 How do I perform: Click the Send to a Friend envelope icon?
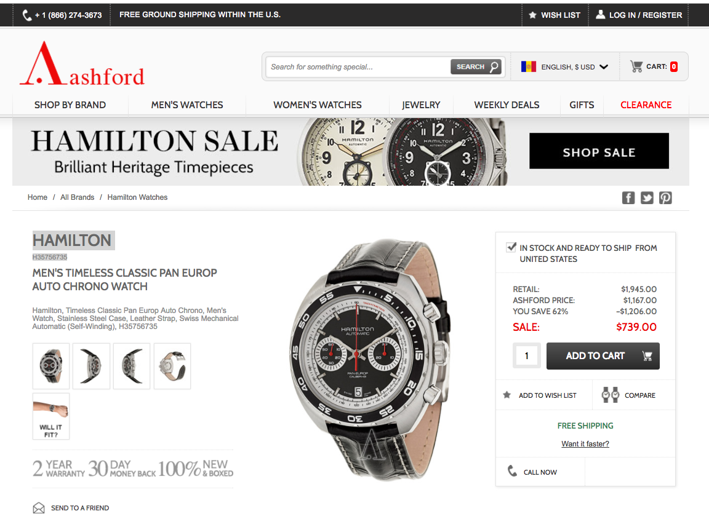[39, 508]
